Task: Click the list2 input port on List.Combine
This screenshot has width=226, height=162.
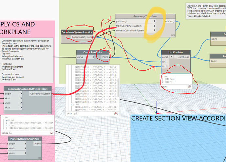Action: pyautogui.click(x=165, y=66)
